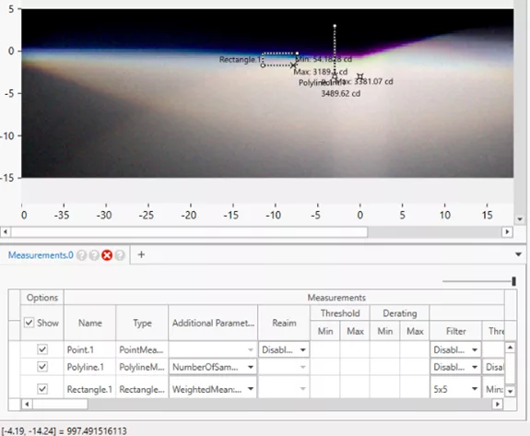Adjust the zoom slider above the measurements table

[x=513, y=281]
